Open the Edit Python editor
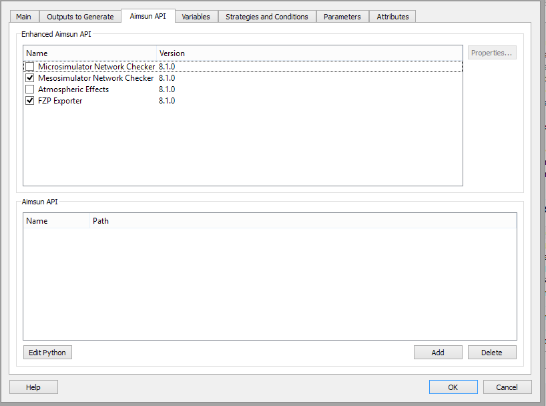Viewport: 546px width, 406px height. pos(47,352)
